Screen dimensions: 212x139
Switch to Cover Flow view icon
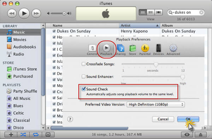tap(158, 12)
